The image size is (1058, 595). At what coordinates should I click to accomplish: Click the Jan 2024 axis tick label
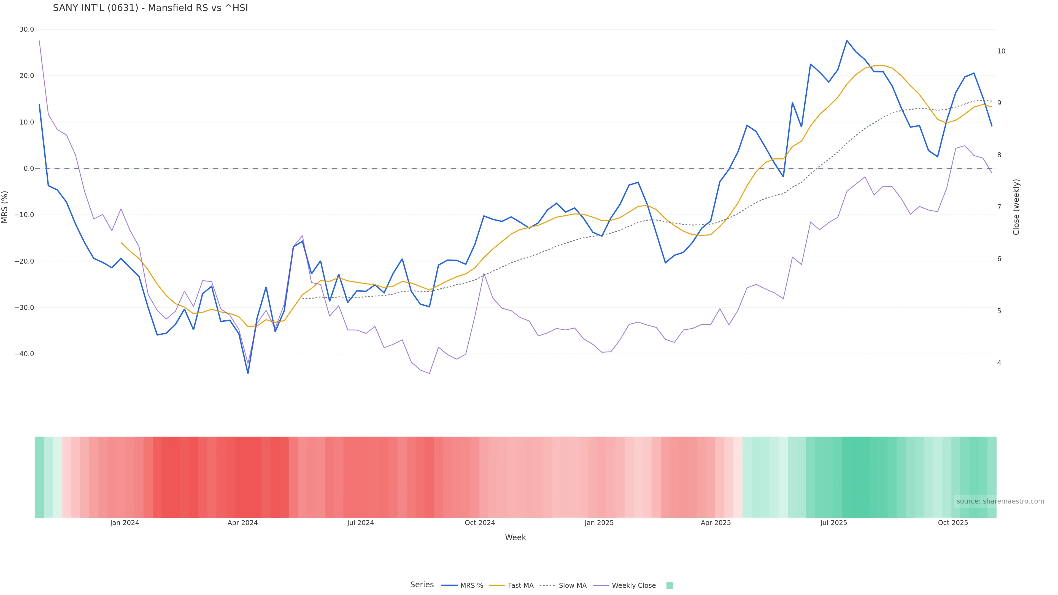point(125,523)
